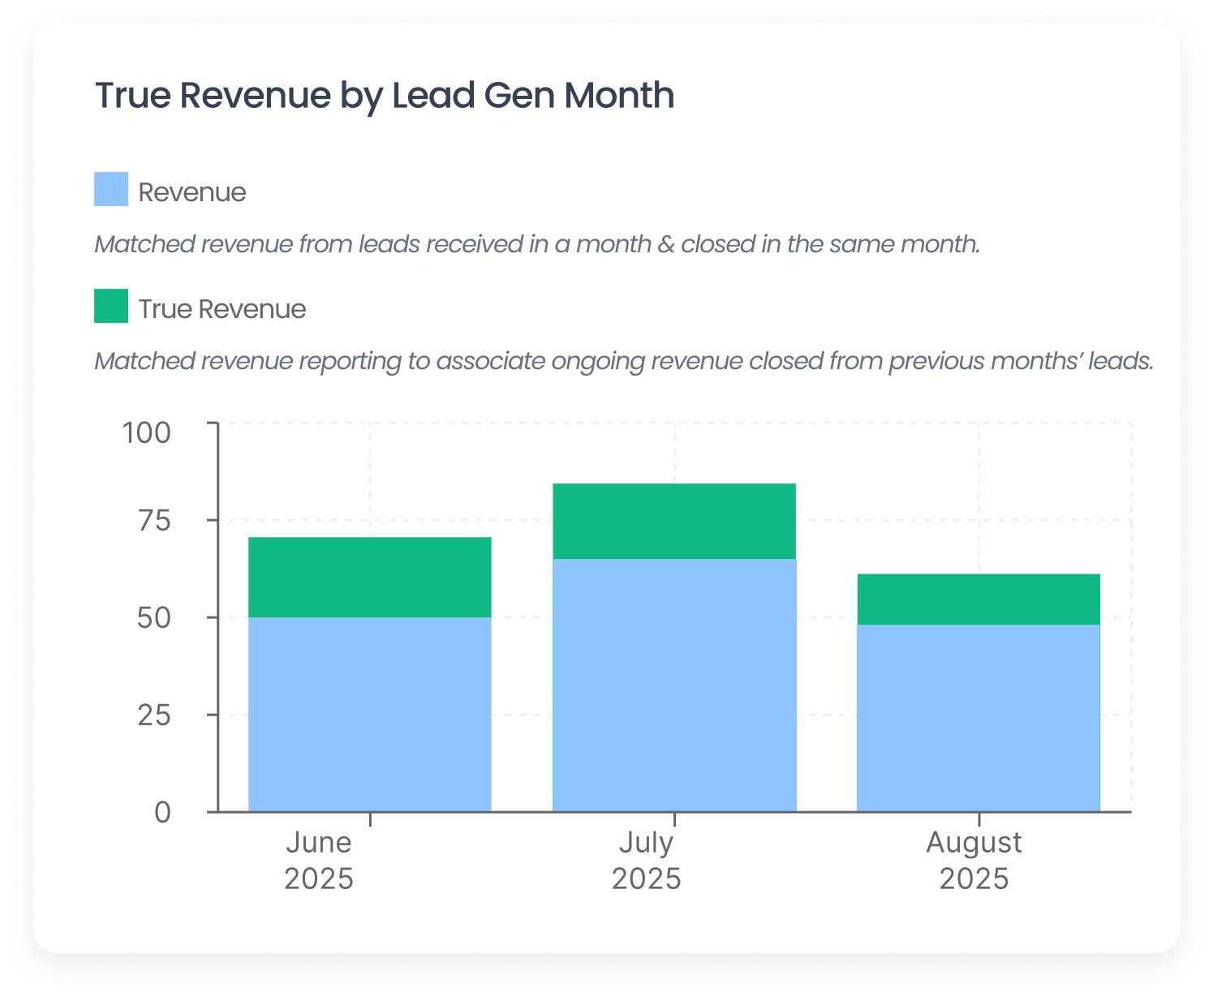Screen dimensions: 1226x997
Task: Select the green True Revenue segment for July 2025
Action: (x=674, y=521)
